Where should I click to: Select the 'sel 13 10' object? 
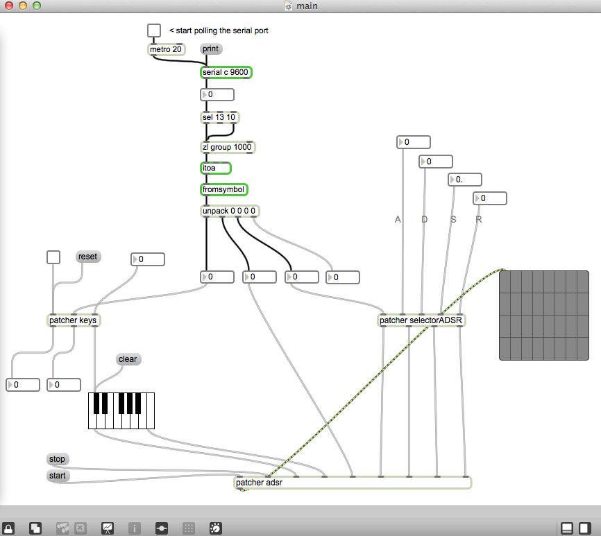[219, 117]
